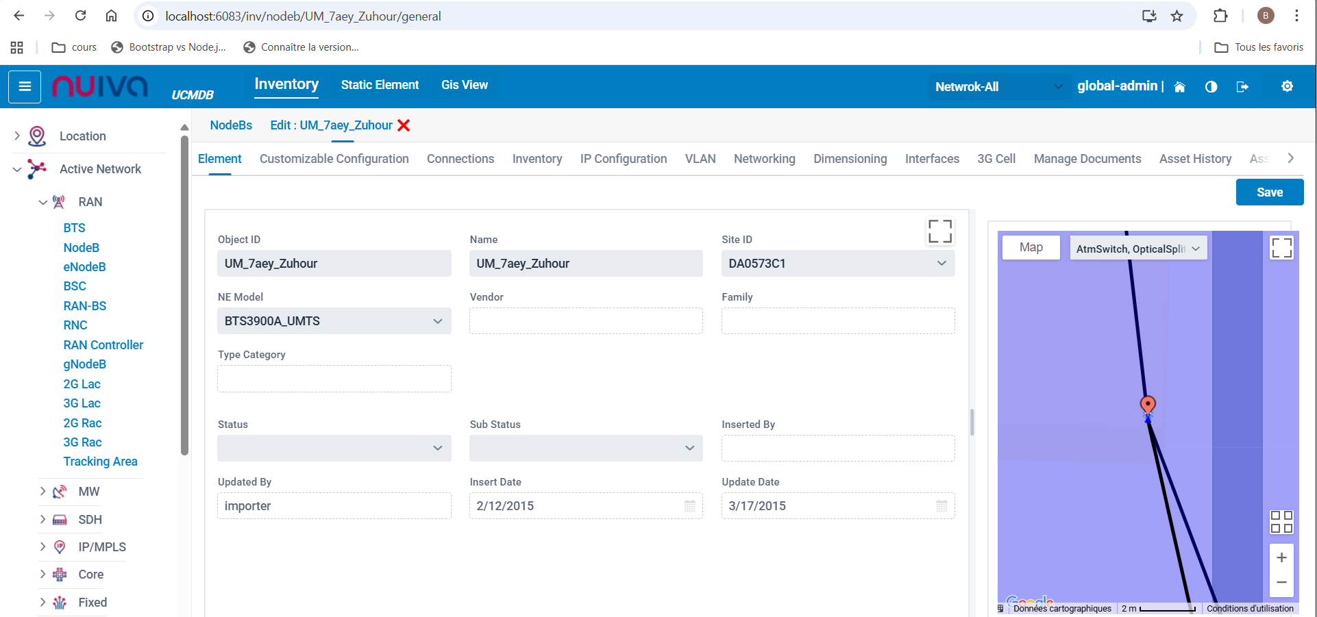Open the Site ID dropdown
The height and width of the screenshot is (617, 1317).
pyautogui.click(x=941, y=264)
